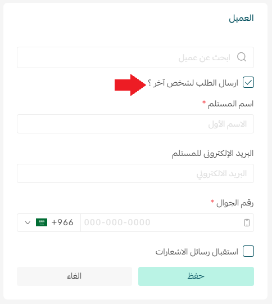
Task: Cancel the form with الغاء button
Action: click(x=74, y=276)
